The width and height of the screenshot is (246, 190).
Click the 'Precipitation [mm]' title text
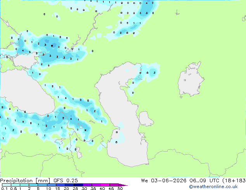point(25,181)
